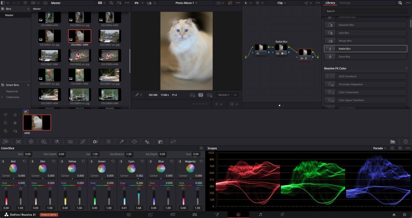Click the Radial Blur node 02
Image resolution: width=412 pixels, height=218 pixels.
click(x=281, y=49)
